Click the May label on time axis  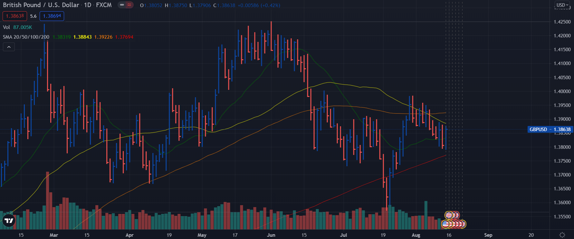(202, 235)
